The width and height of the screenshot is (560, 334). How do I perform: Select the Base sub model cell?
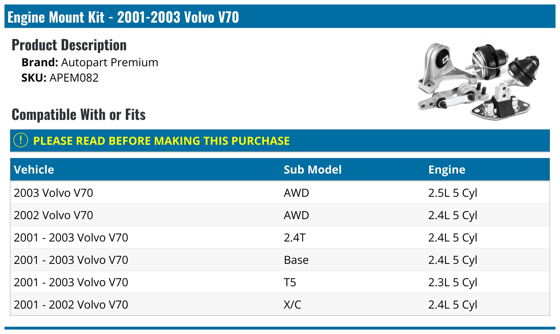(296, 260)
